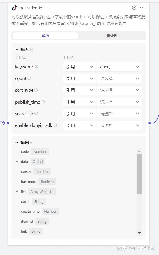Click the output list scrollbar down arrow
This screenshot has width=159, height=255.
pos(139,233)
